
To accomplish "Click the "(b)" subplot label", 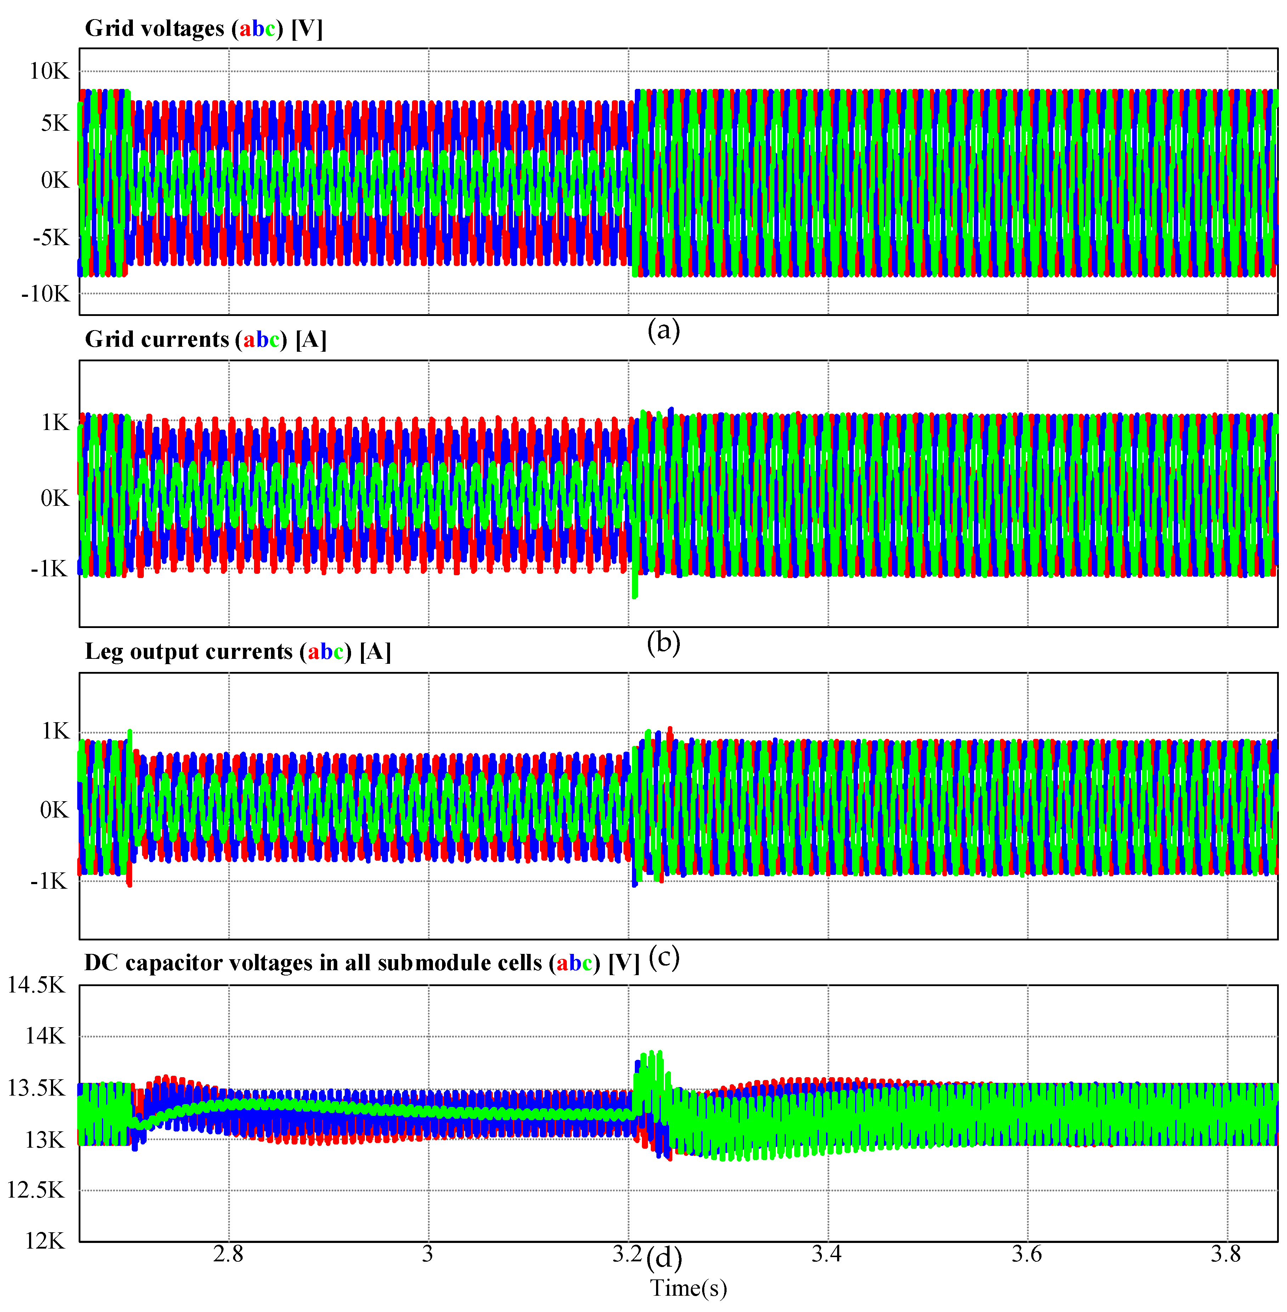I will click(664, 642).
